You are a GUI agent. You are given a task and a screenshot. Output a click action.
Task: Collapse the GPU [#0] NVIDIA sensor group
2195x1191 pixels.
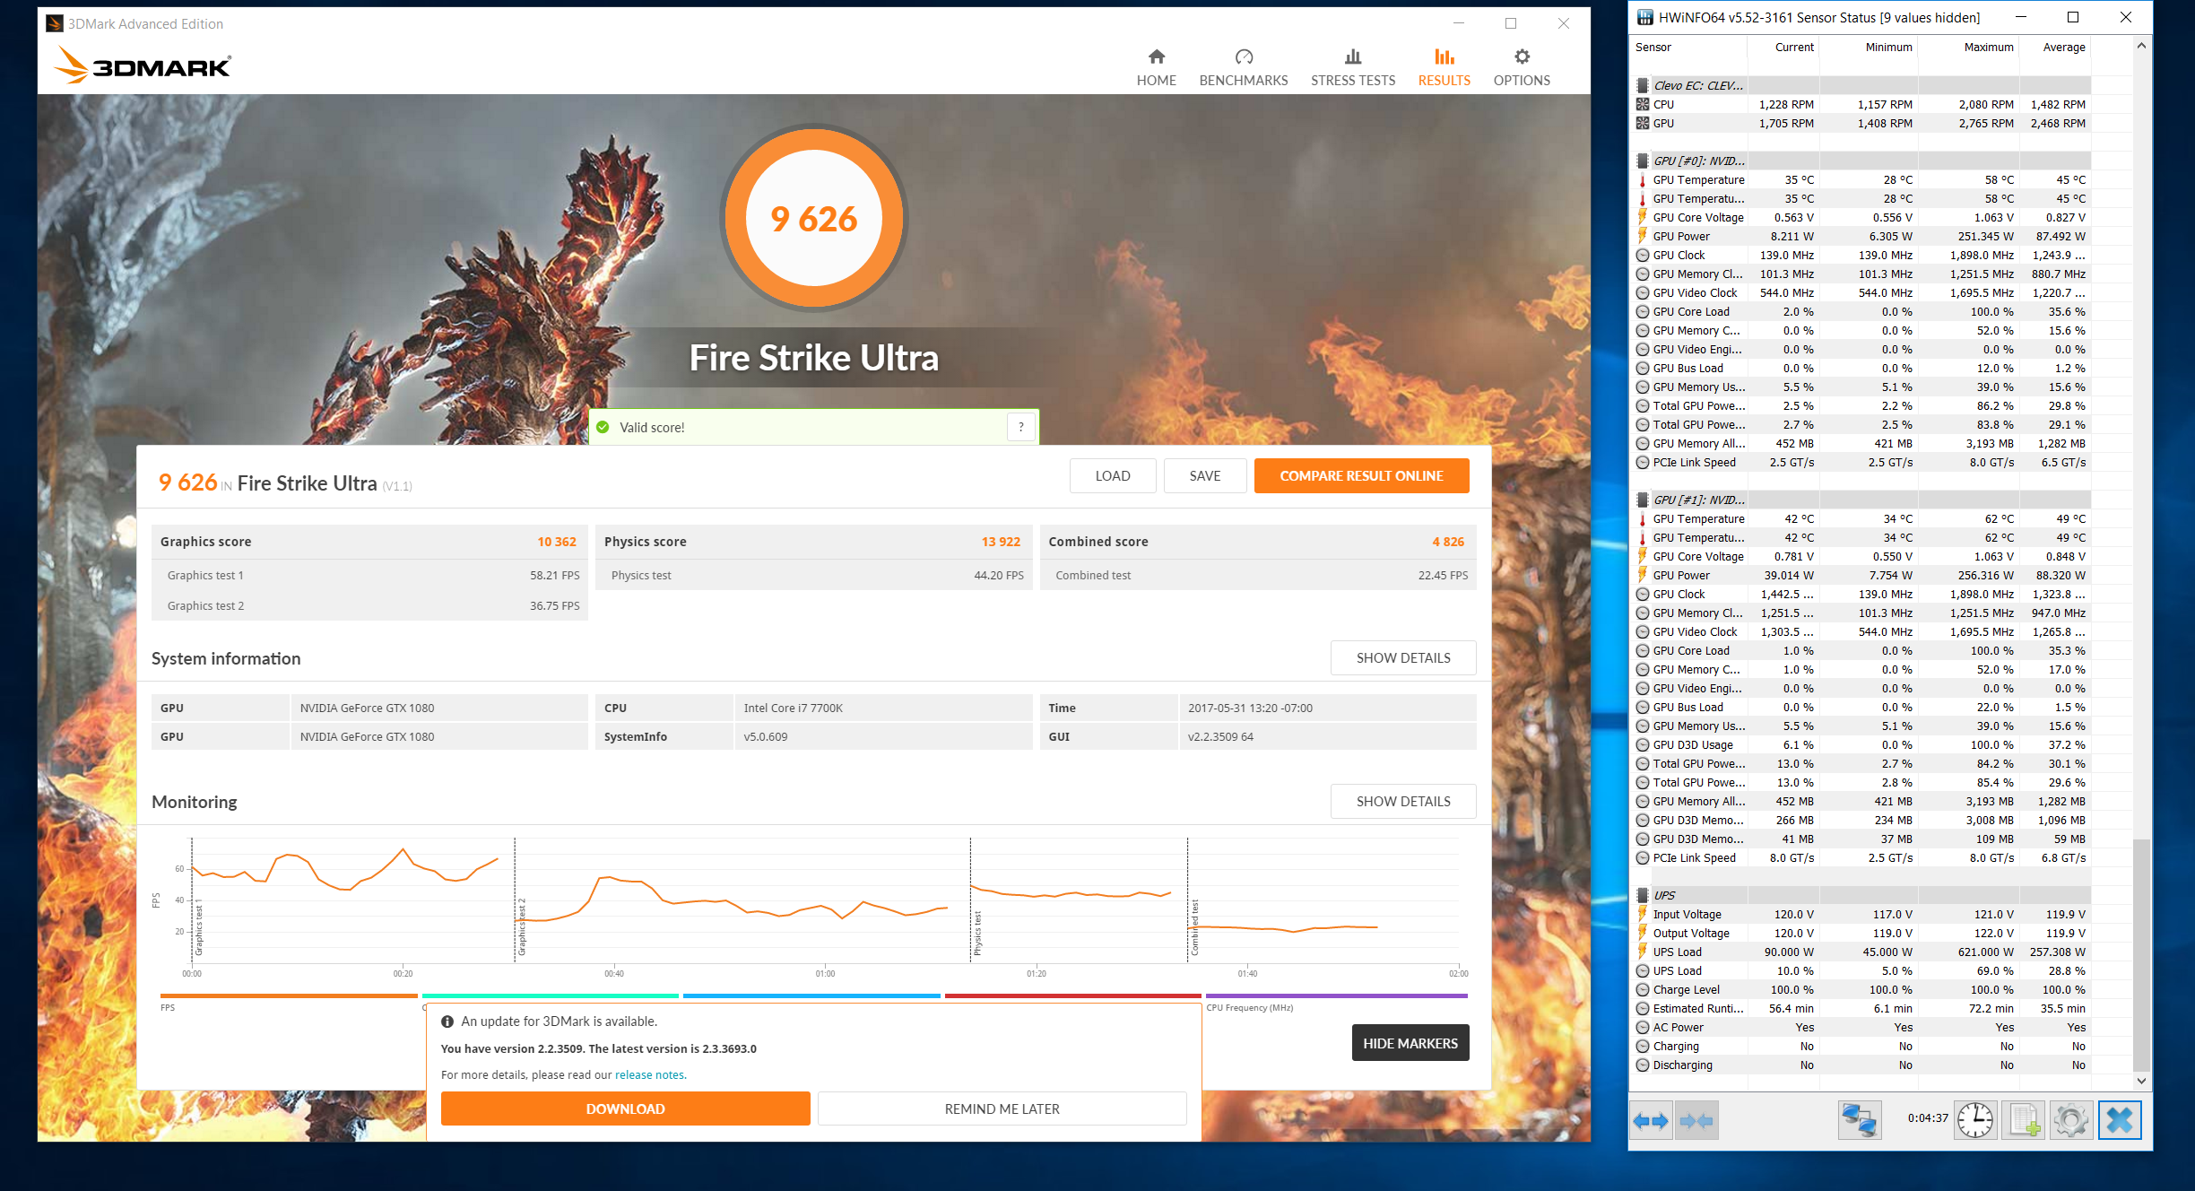coord(1698,161)
